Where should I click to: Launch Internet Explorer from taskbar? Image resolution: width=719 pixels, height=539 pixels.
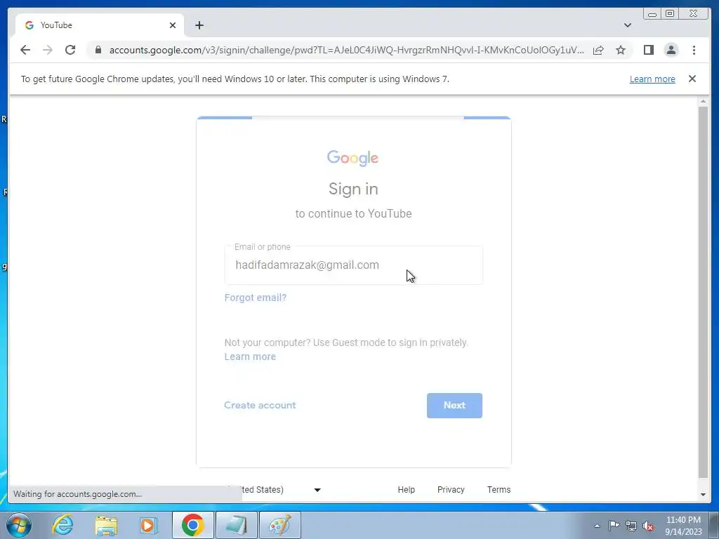(x=62, y=525)
